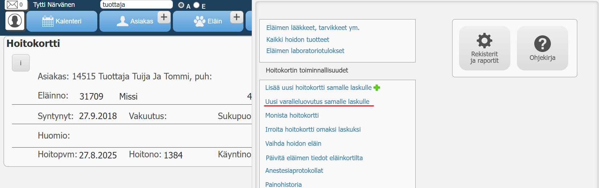This screenshot has height=188, width=599.
Task: Open the Kalenteri calendar view
Action: [x=62, y=21]
